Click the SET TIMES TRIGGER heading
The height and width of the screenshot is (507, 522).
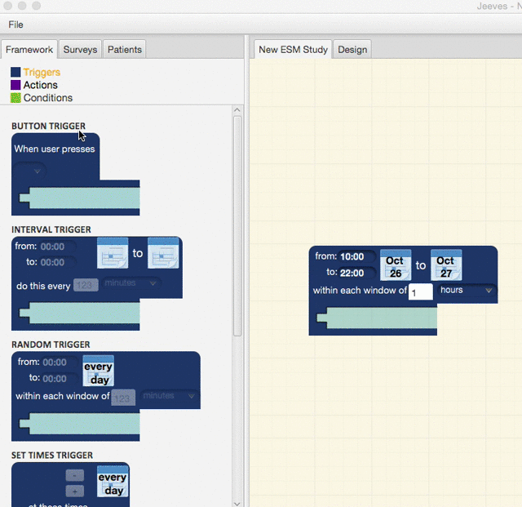click(x=52, y=456)
